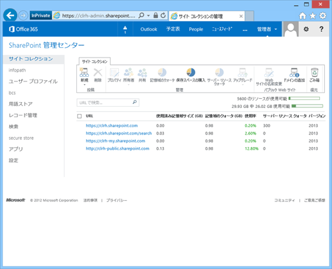The width and height of the screenshot is (332, 269).
Task: Open infopath in the left sidebar
Action: click(17, 70)
